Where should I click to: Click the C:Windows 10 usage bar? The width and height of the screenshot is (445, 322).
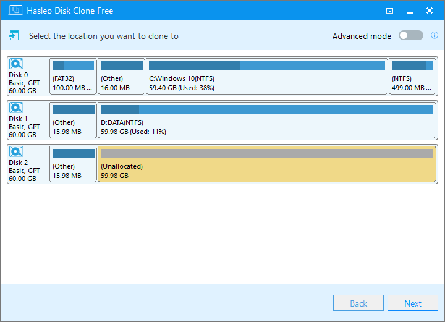(x=267, y=66)
